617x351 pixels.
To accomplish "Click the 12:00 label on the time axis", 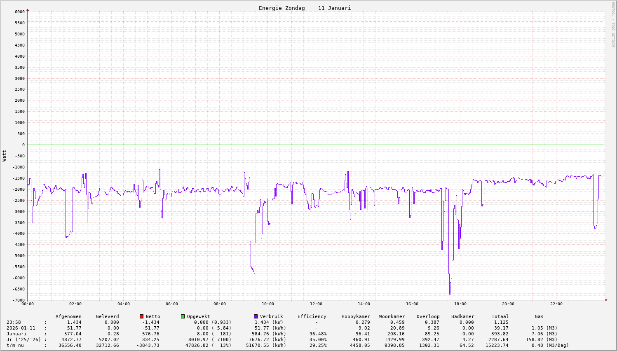I will [x=316, y=304].
